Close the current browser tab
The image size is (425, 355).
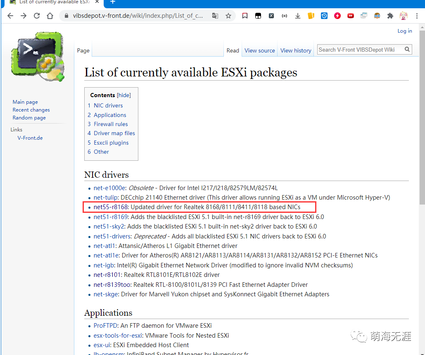[x=97, y=2]
